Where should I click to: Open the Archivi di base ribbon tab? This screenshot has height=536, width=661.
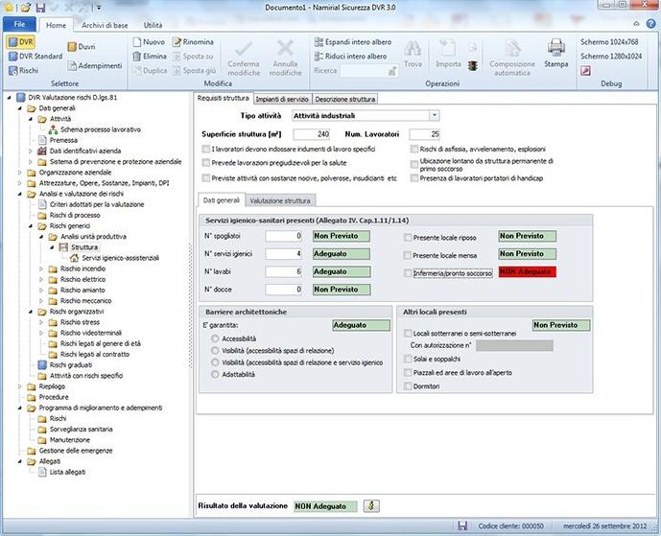[104, 23]
